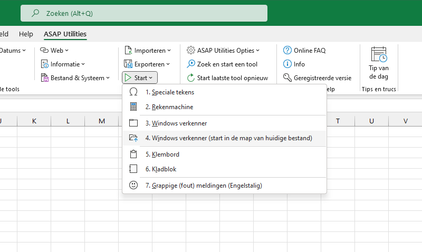The image size is (422, 252).
Task: Click Geregistreerde versie button
Action: [318, 77]
